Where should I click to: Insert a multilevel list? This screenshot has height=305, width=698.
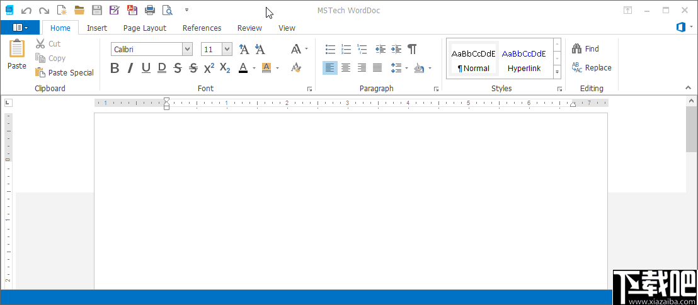click(362, 49)
